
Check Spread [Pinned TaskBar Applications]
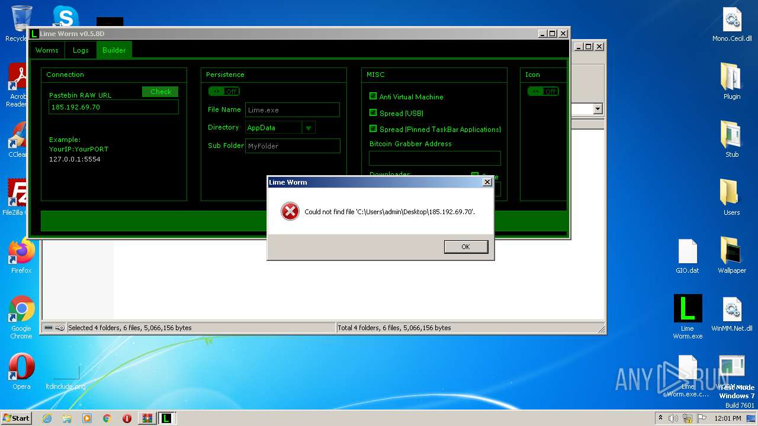[x=373, y=128]
